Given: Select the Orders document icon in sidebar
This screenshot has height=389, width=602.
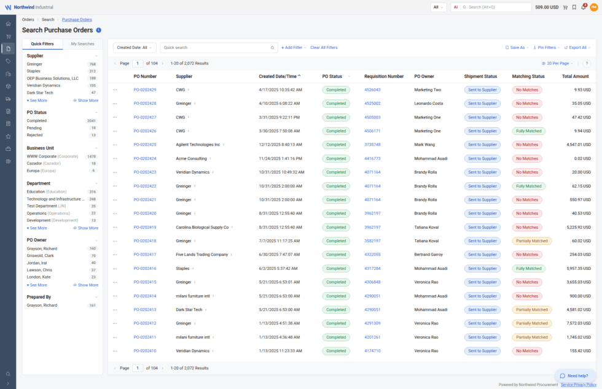Looking at the screenshot, I should coord(8,48).
